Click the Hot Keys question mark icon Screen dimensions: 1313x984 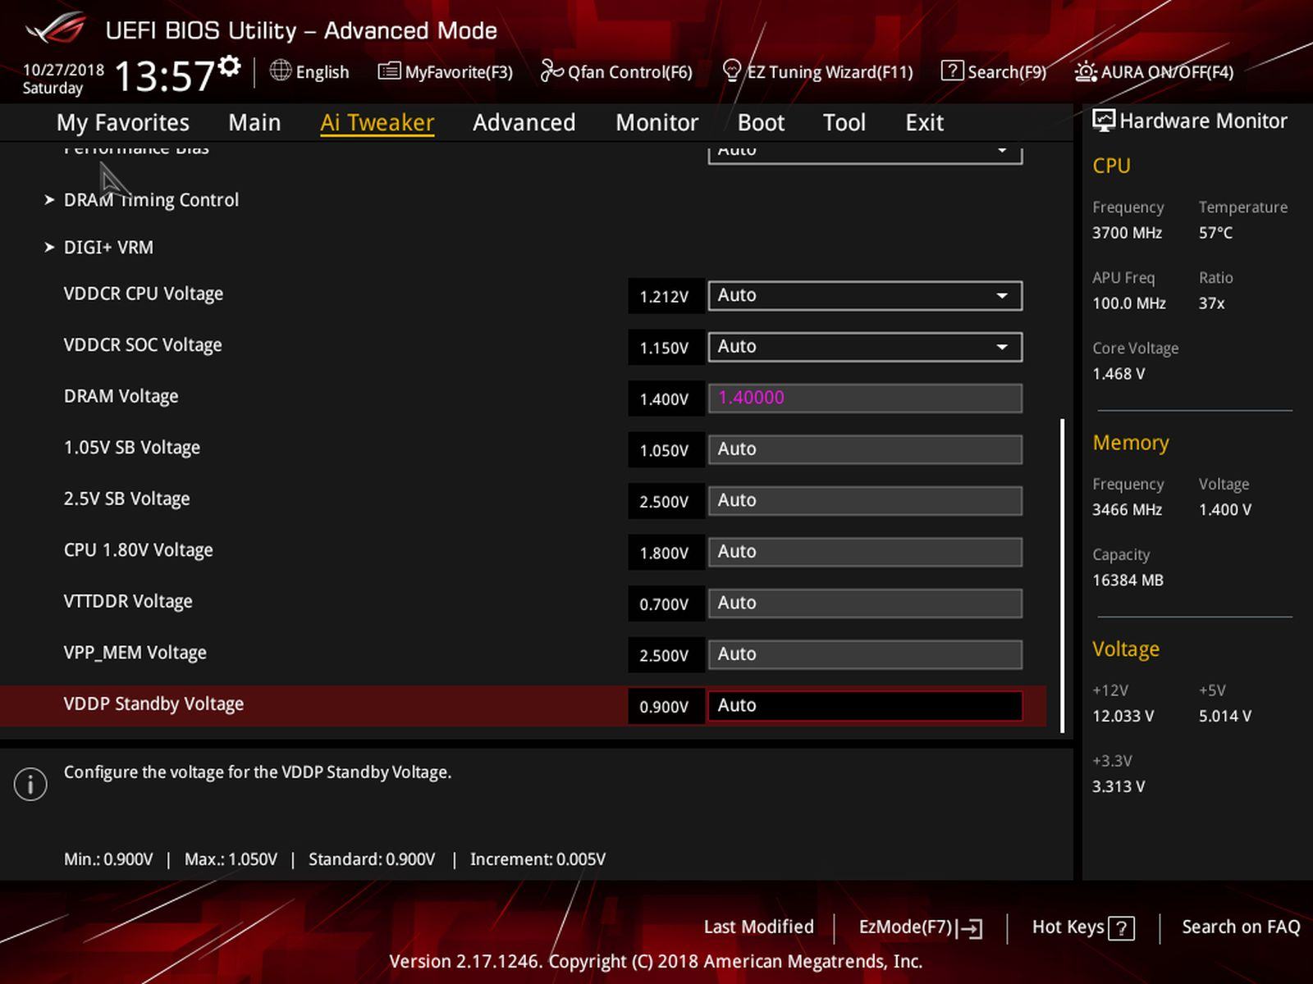(x=1121, y=928)
